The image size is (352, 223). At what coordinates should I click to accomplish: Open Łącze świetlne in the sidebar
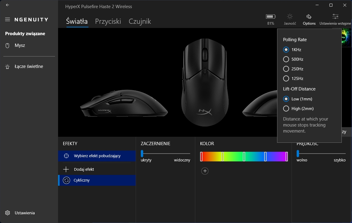coord(29,67)
